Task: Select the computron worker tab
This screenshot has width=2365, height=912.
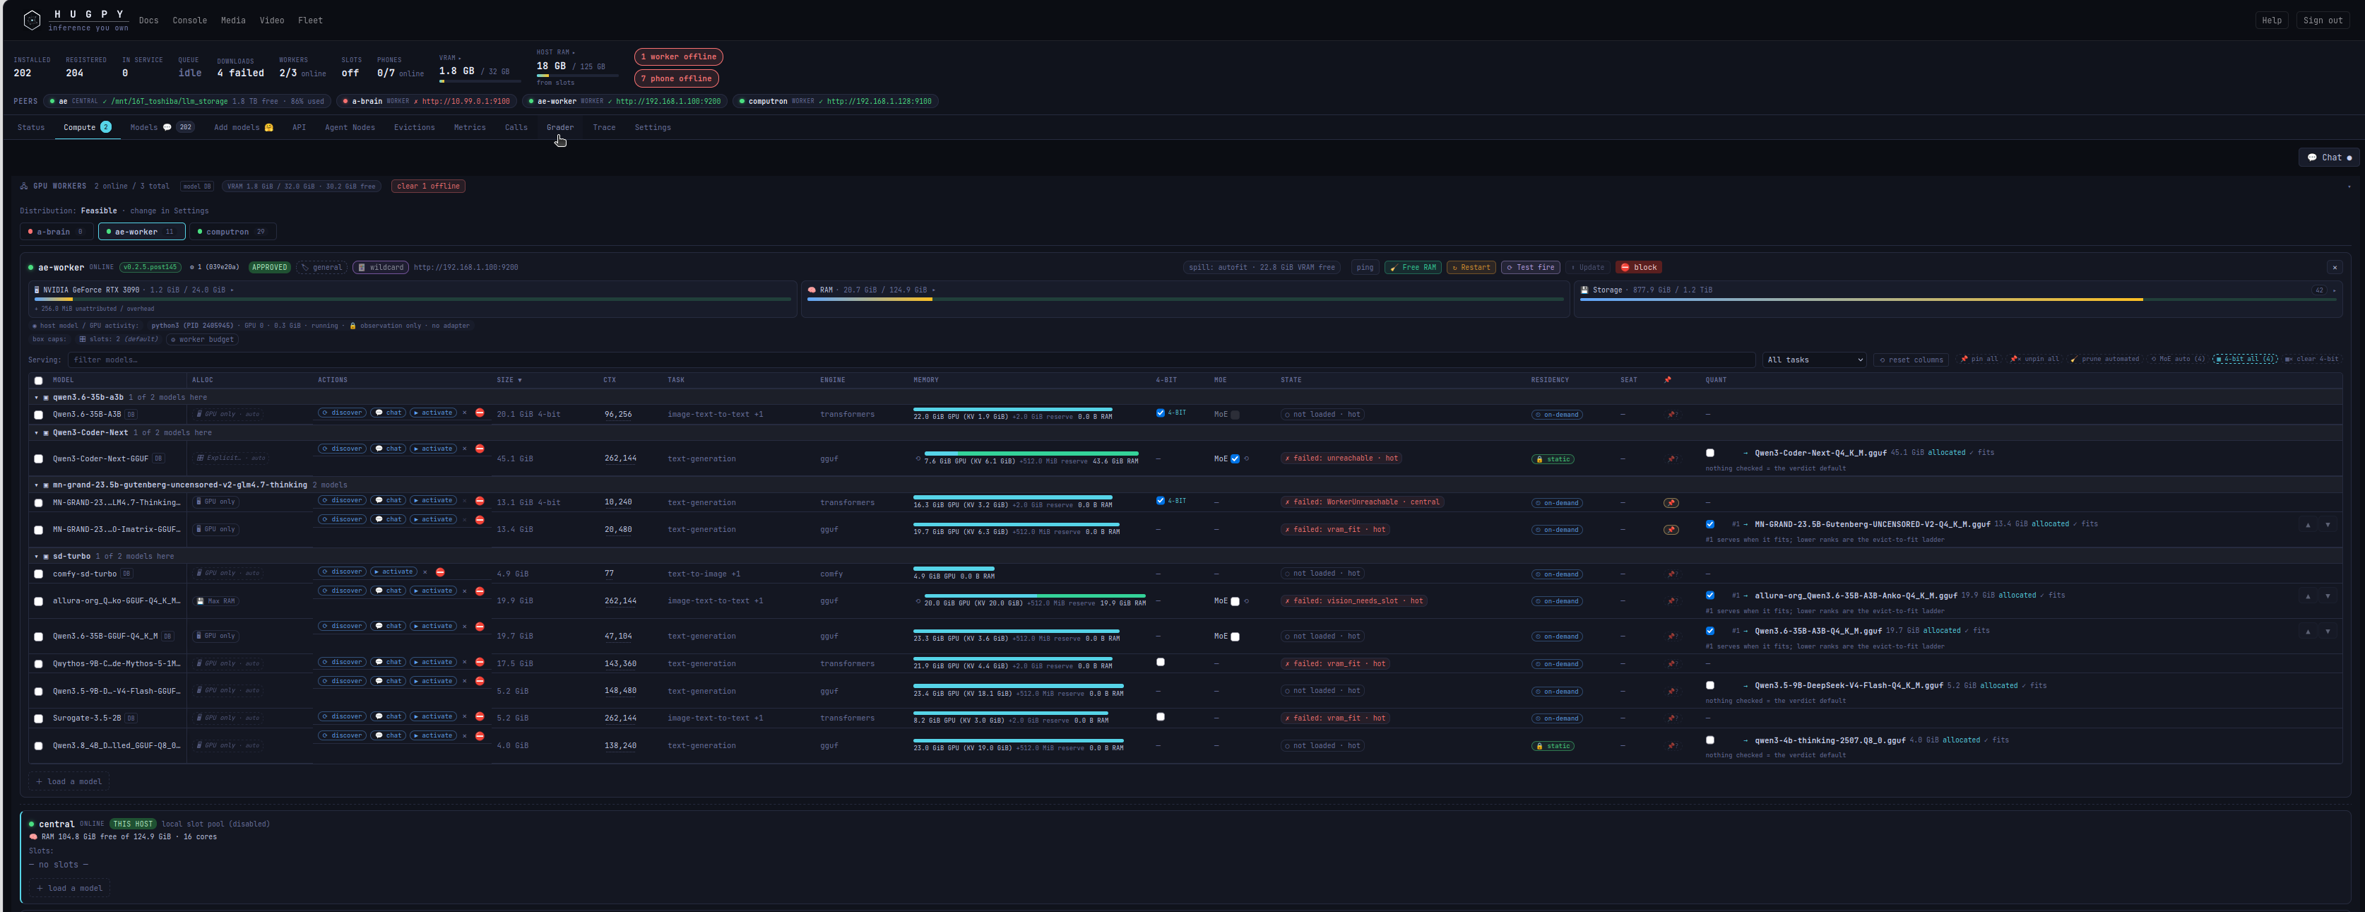Action: point(233,232)
